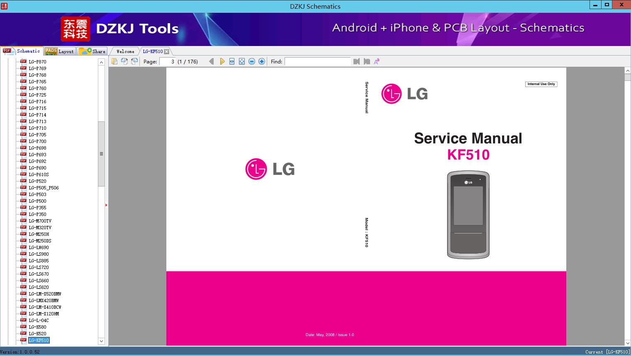Viewport: 631px width, 356px height.
Task: Click the Find search text field
Action: [318, 61]
